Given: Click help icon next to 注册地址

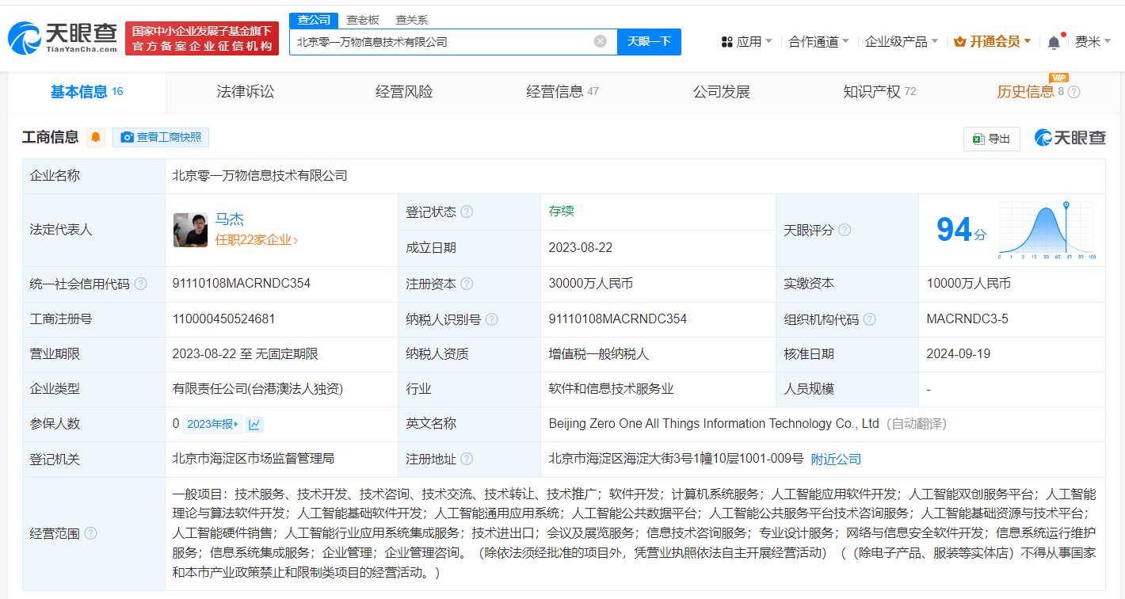Looking at the screenshot, I should click(467, 459).
